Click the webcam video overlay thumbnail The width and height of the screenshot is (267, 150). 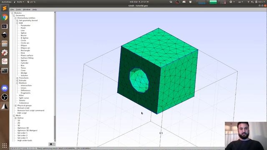(246, 136)
